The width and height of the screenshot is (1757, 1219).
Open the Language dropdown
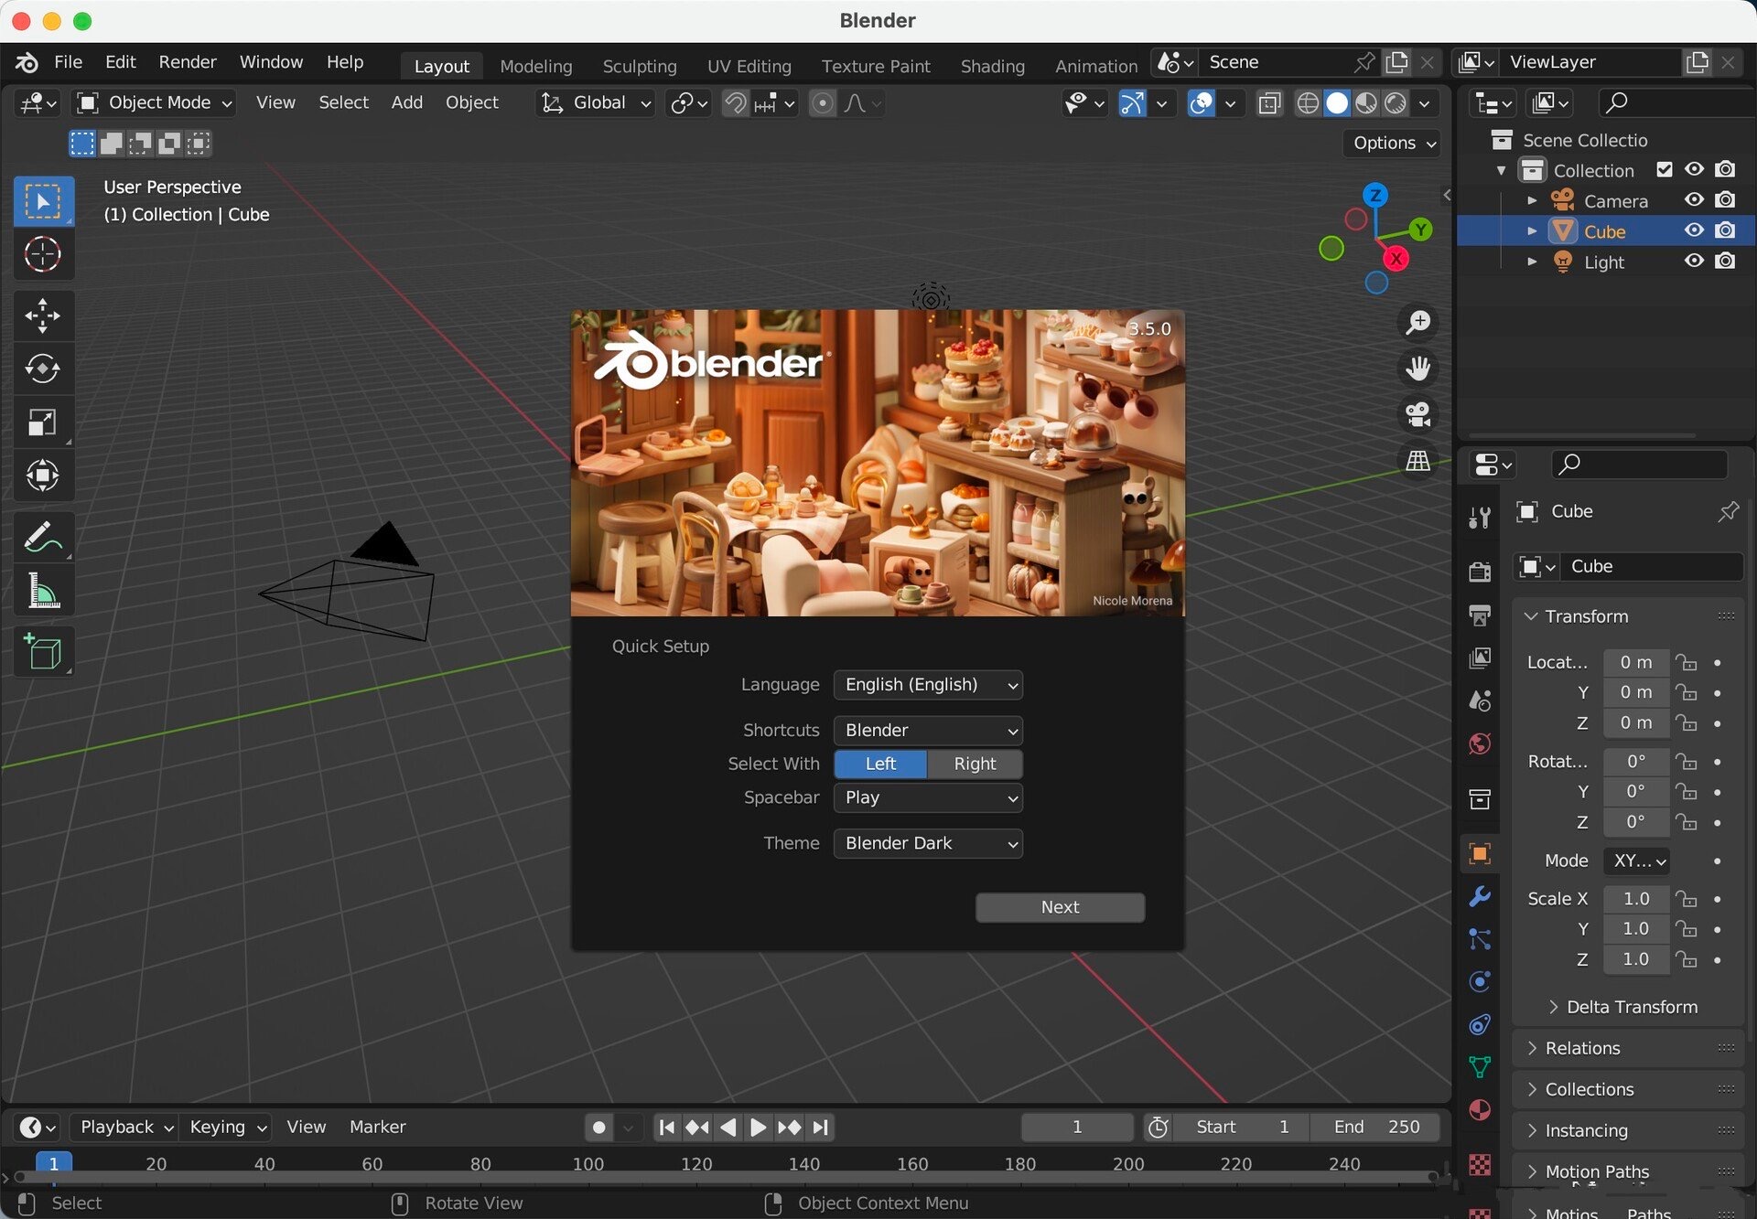tap(927, 684)
